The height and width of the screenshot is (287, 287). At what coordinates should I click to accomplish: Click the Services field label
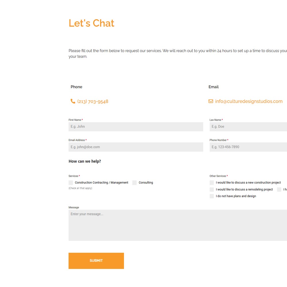(73, 176)
